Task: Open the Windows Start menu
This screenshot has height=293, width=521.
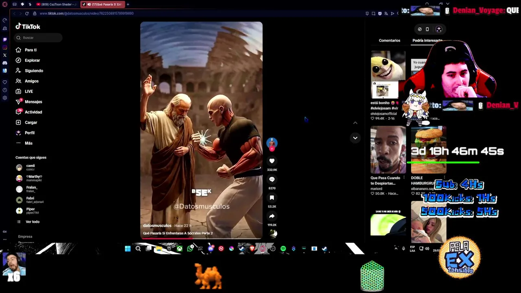Action: (x=128, y=249)
